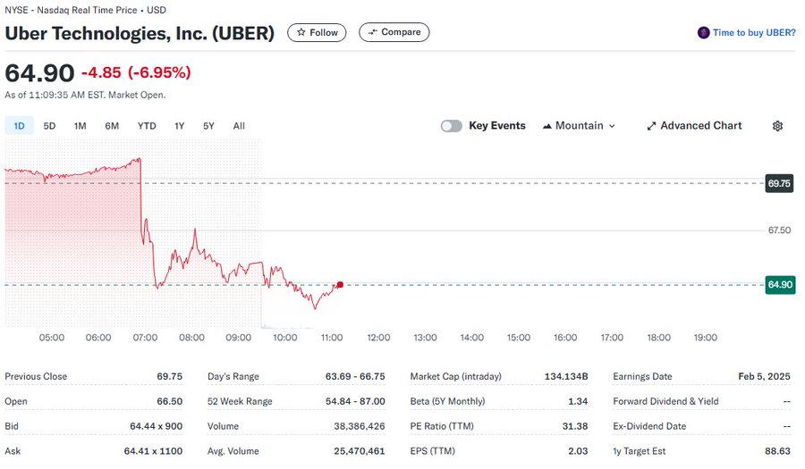Click the -4.85 (-6.95%) price change text

136,72
